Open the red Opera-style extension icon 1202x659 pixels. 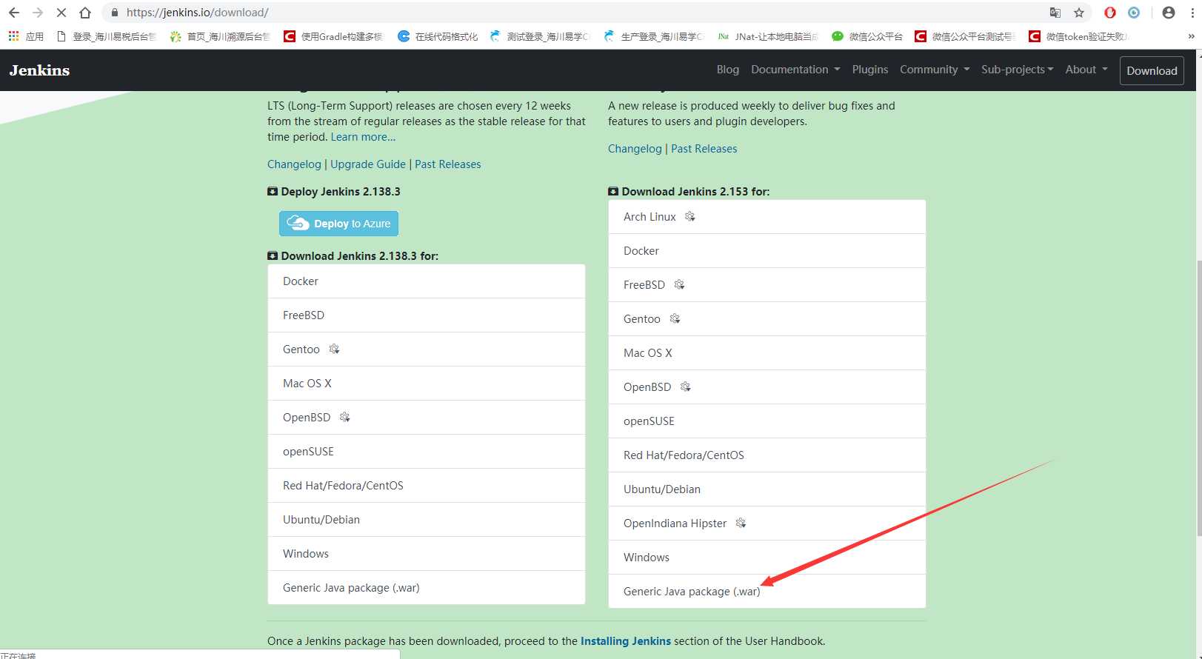[x=1110, y=13]
